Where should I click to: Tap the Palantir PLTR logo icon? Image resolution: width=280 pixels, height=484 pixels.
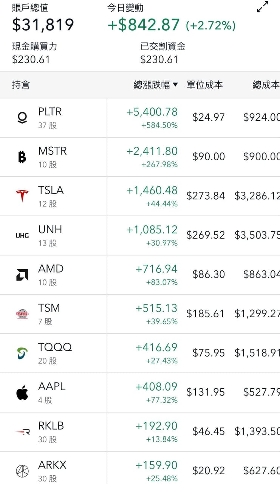point(22,118)
